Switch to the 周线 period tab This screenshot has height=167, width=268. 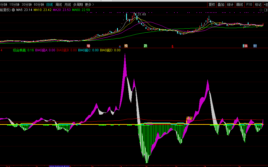pyautogui.click(x=58, y=5)
